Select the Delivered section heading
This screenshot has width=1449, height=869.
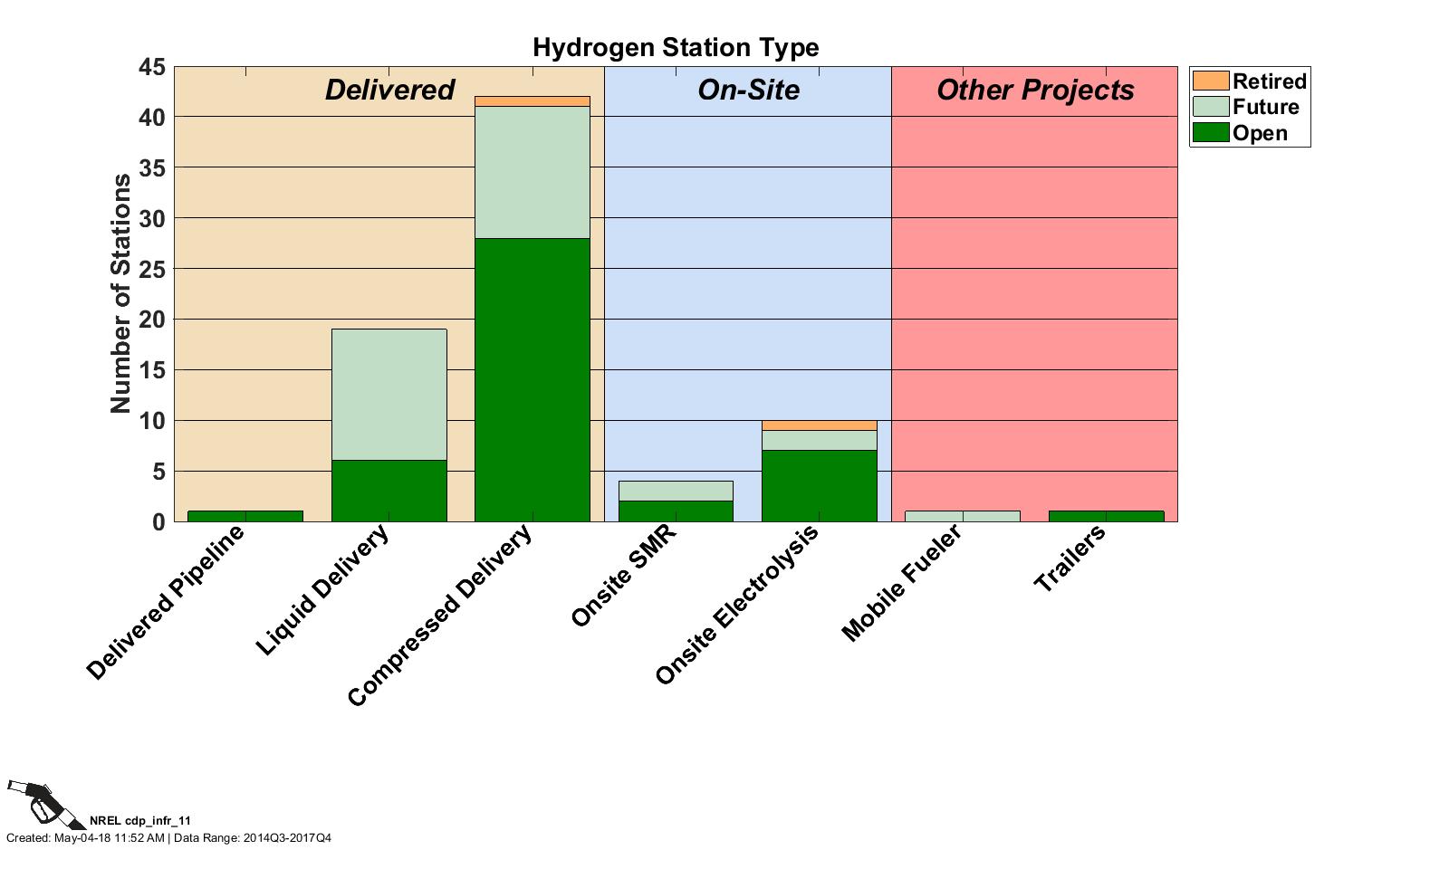coord(389,90)
